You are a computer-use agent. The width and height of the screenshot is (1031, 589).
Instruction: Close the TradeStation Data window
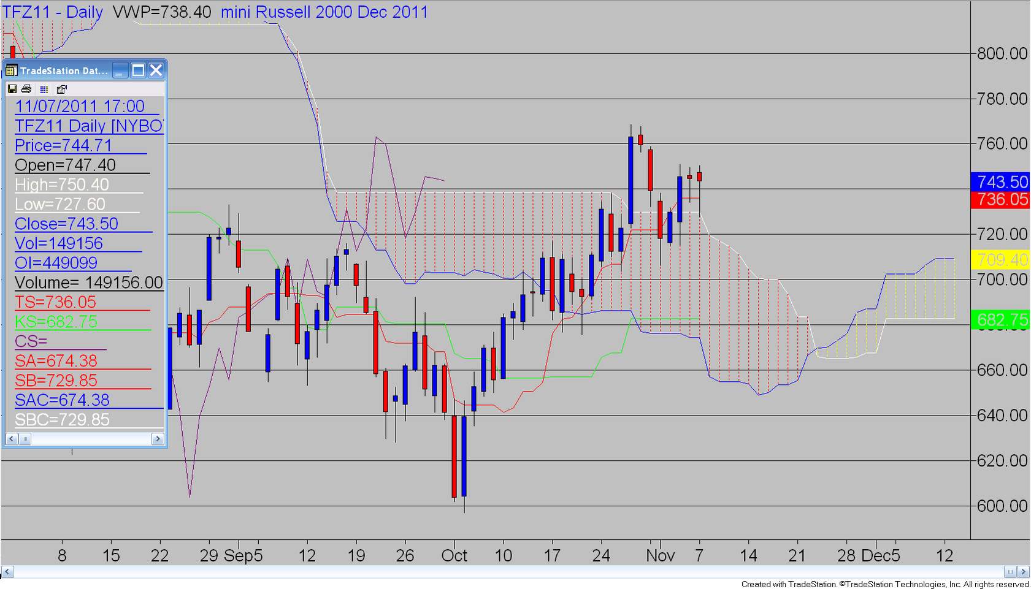click(156, 70)
